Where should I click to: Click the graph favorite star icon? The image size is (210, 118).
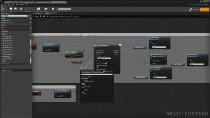coord(34,16)
